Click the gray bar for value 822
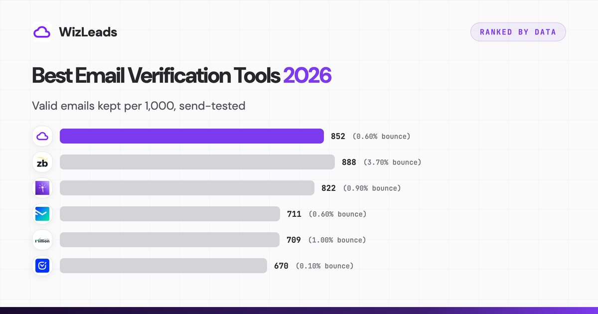The width and height of the screenshot is (598, 314). 187,188
